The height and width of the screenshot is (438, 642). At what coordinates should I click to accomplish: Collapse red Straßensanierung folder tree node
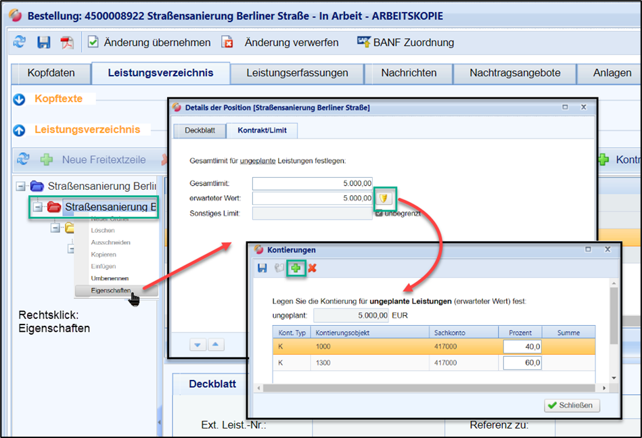pyautogui.click(x=38, y=207)
